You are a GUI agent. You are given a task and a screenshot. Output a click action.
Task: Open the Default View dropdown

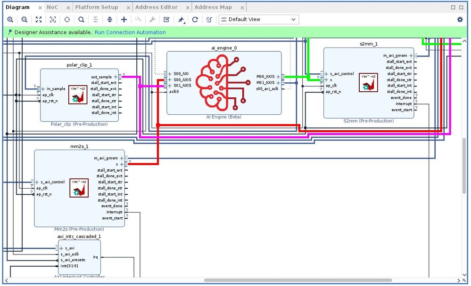[x=259, y=19]
